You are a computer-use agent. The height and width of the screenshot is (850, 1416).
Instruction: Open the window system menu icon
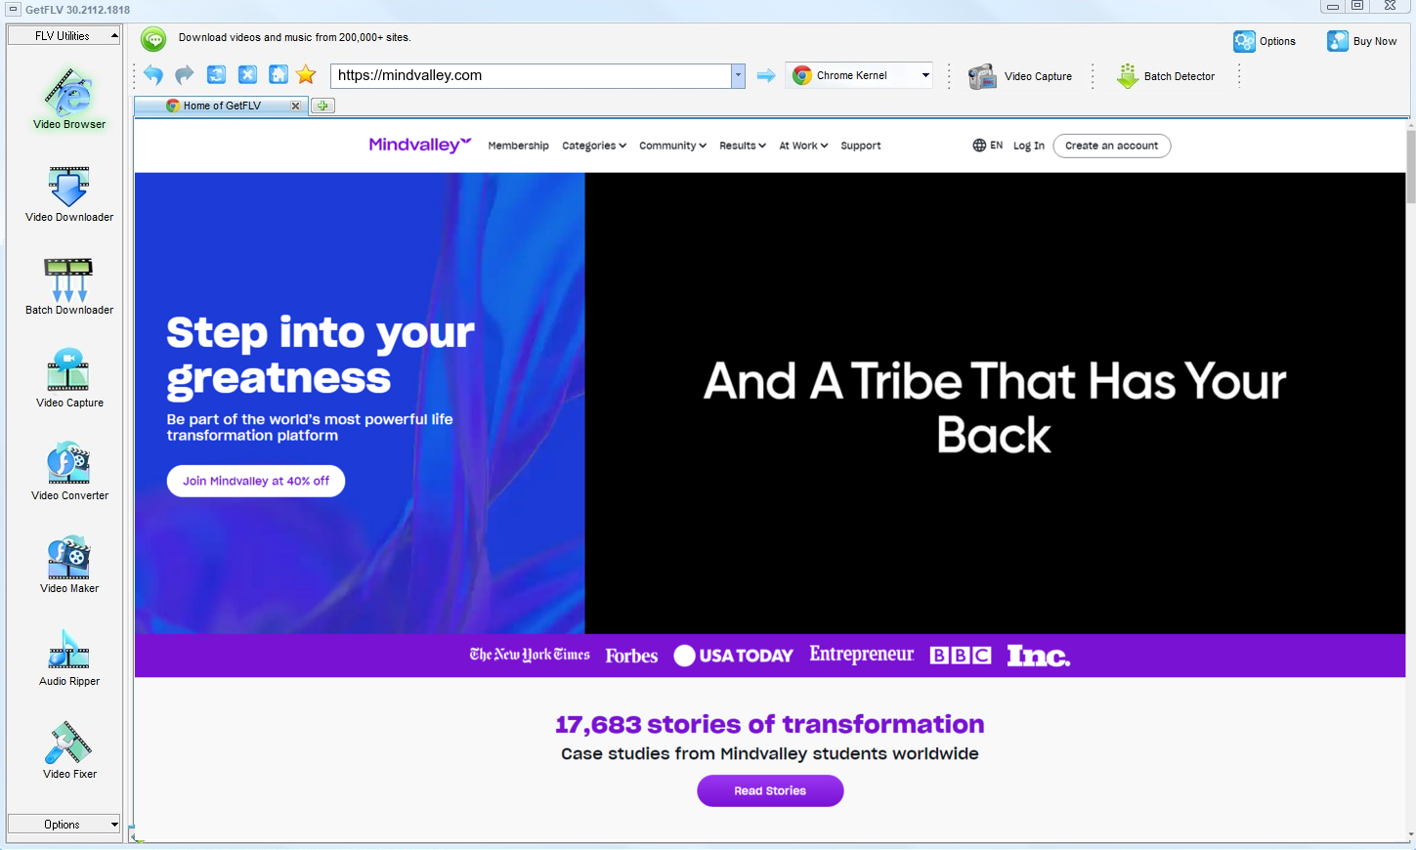click(13, 9)
